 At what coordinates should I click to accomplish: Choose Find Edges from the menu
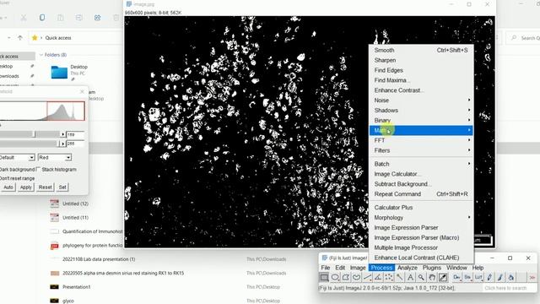click(421, 70)
